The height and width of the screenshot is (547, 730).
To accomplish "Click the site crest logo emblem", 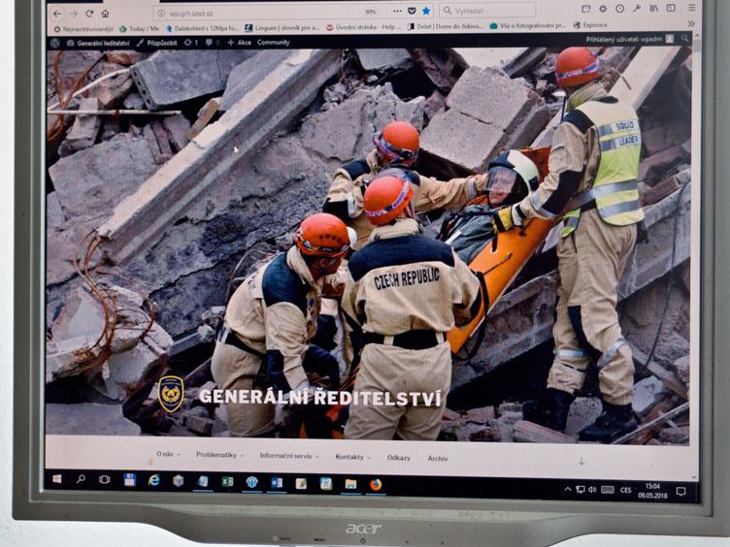I will 171,395.
